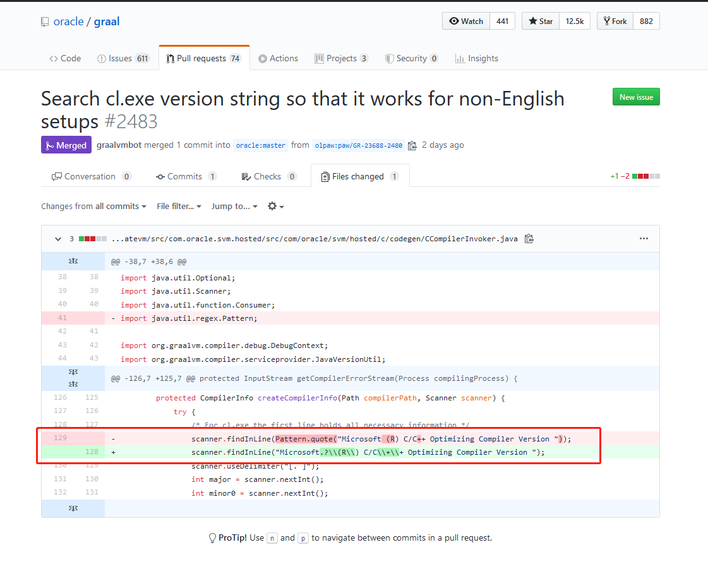Open the graal repository link

pos(107,21)
